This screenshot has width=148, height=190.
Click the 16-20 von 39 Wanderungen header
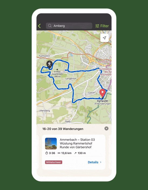tap(63, 129)
